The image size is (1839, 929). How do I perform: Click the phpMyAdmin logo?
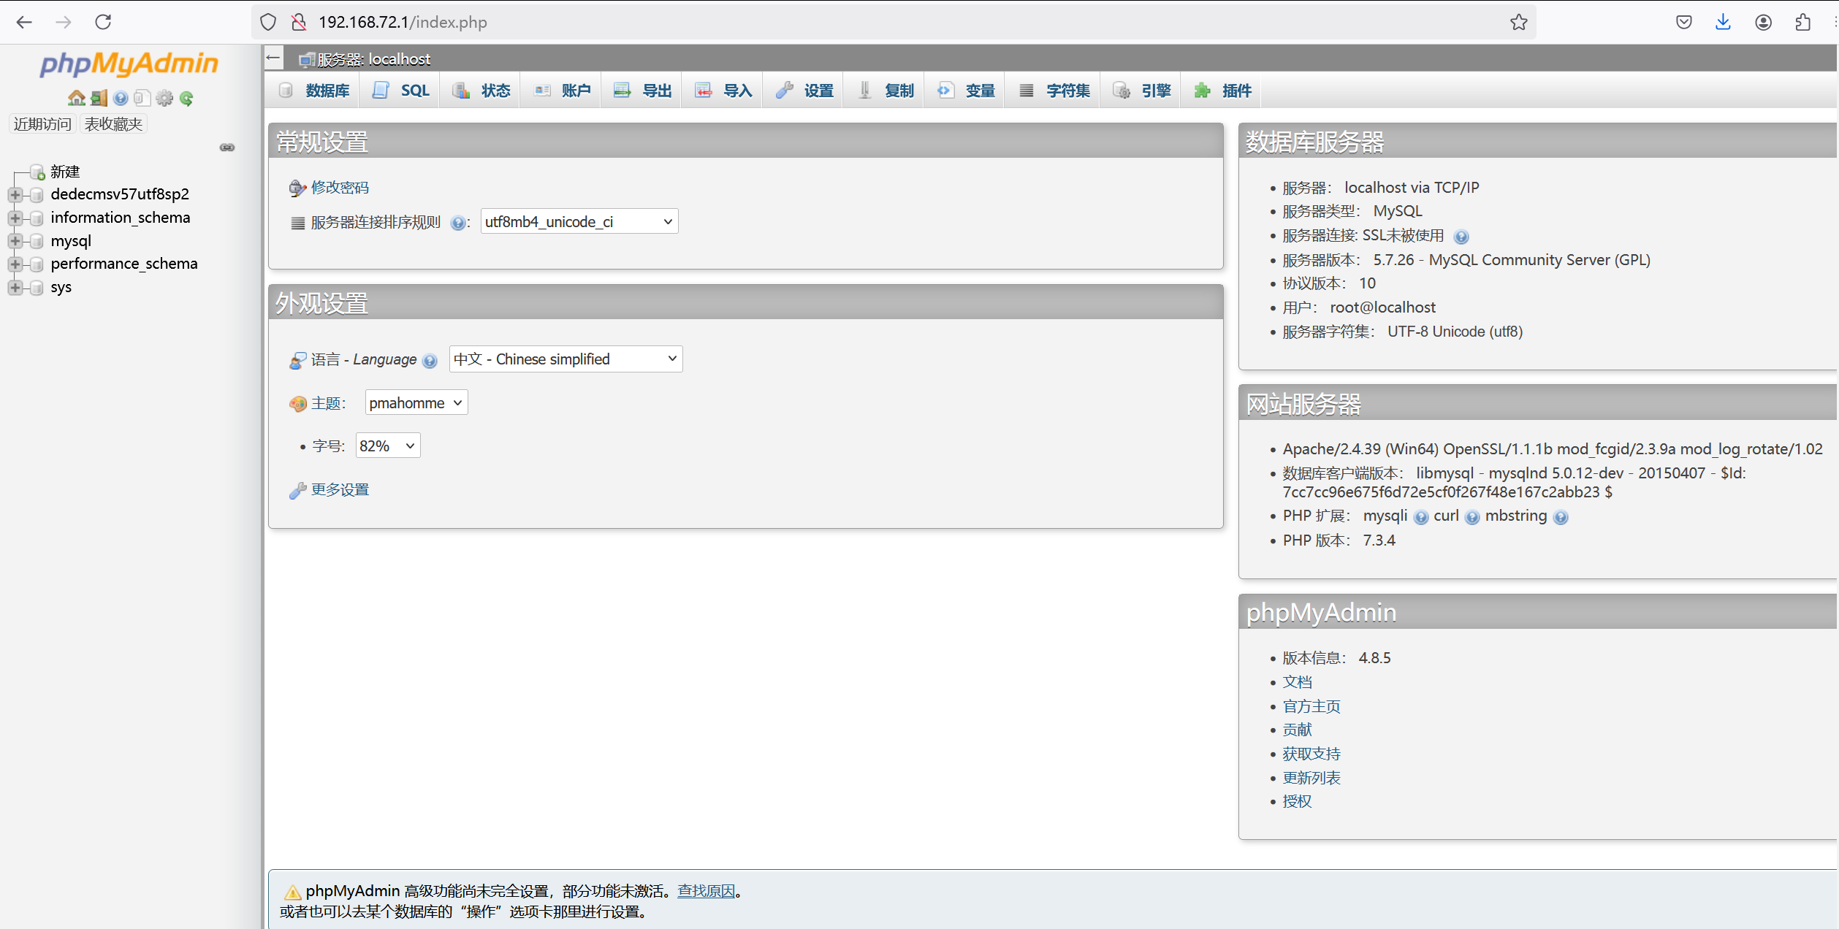(x=129, y=64)
